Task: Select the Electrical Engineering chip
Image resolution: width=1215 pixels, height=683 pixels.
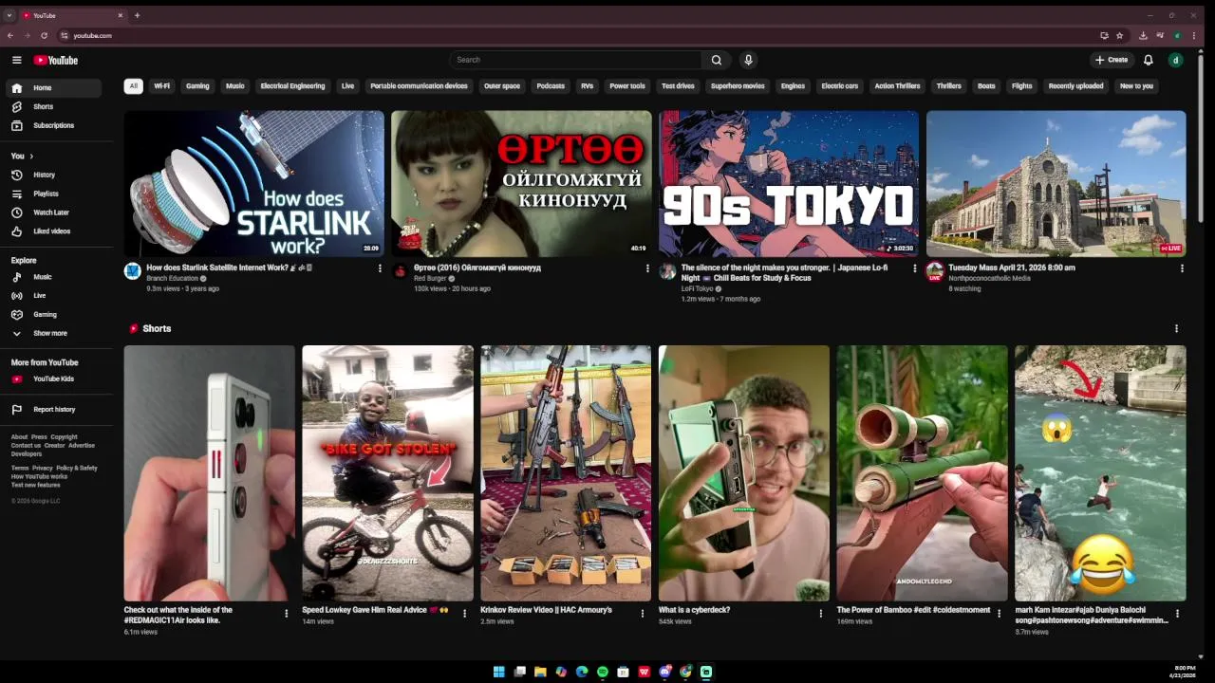Action: coord(292,86)
